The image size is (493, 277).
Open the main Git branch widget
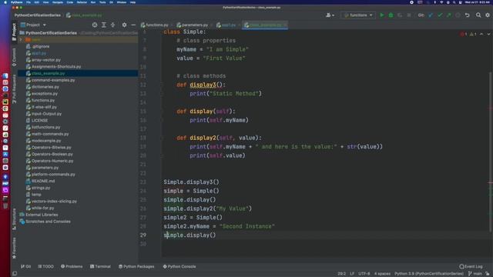pyautogui.click(x=475, y=274)
